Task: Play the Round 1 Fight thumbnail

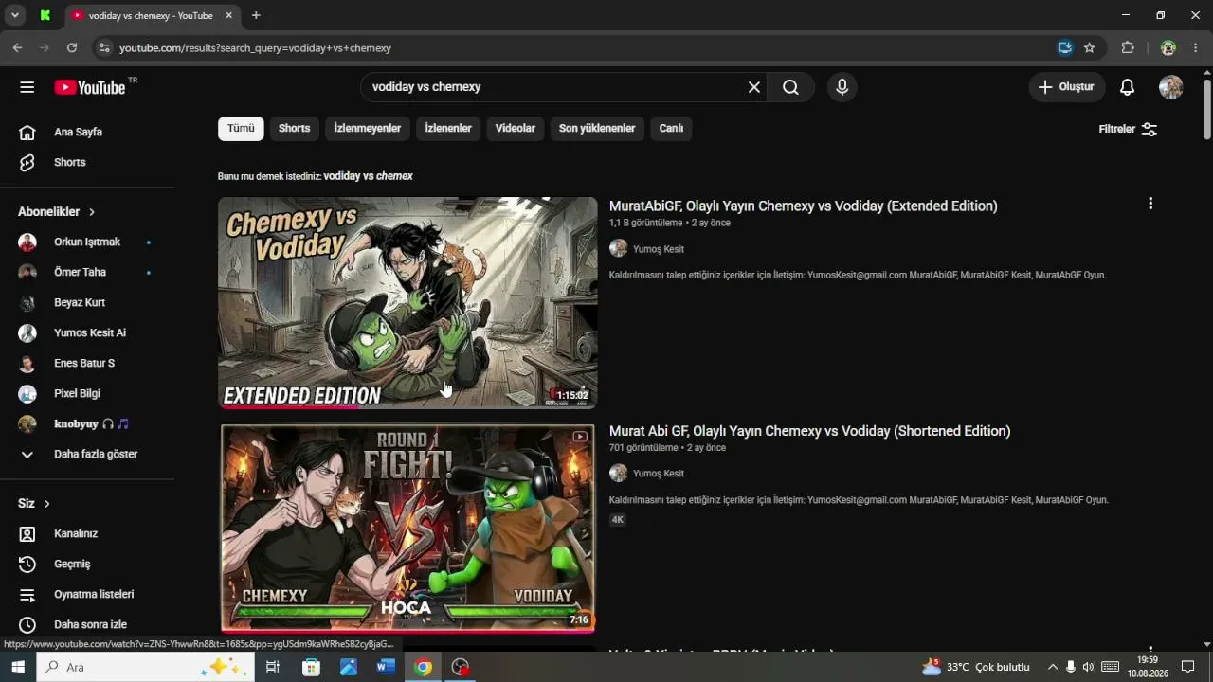Action: click(x=407, y=528)
